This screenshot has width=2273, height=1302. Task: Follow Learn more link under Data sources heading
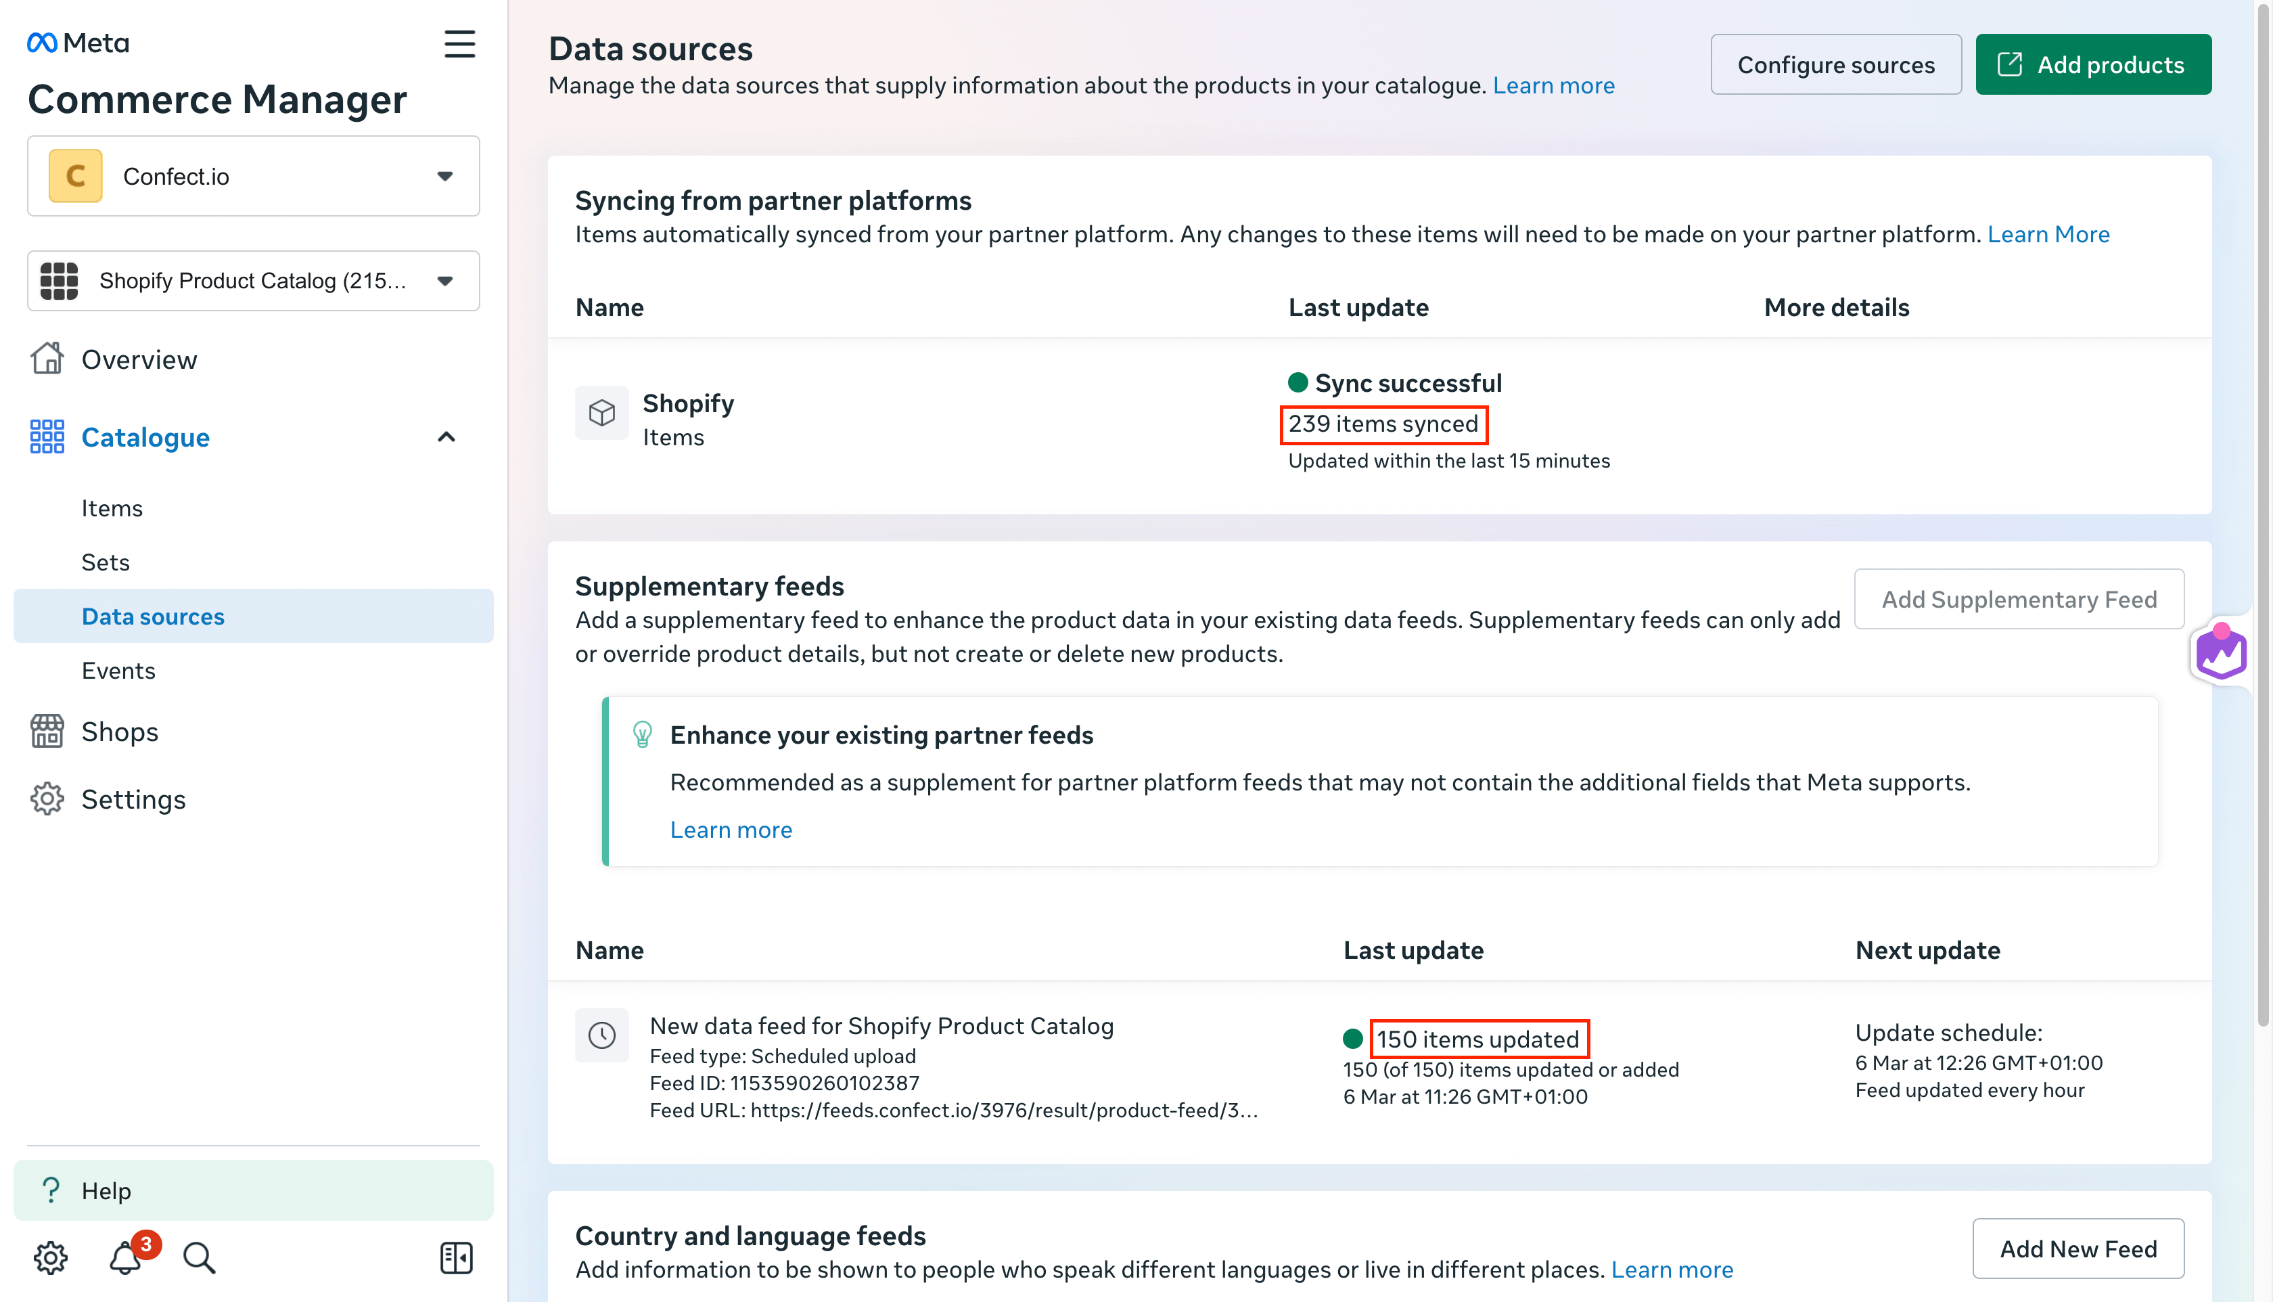pos(1553,85)
